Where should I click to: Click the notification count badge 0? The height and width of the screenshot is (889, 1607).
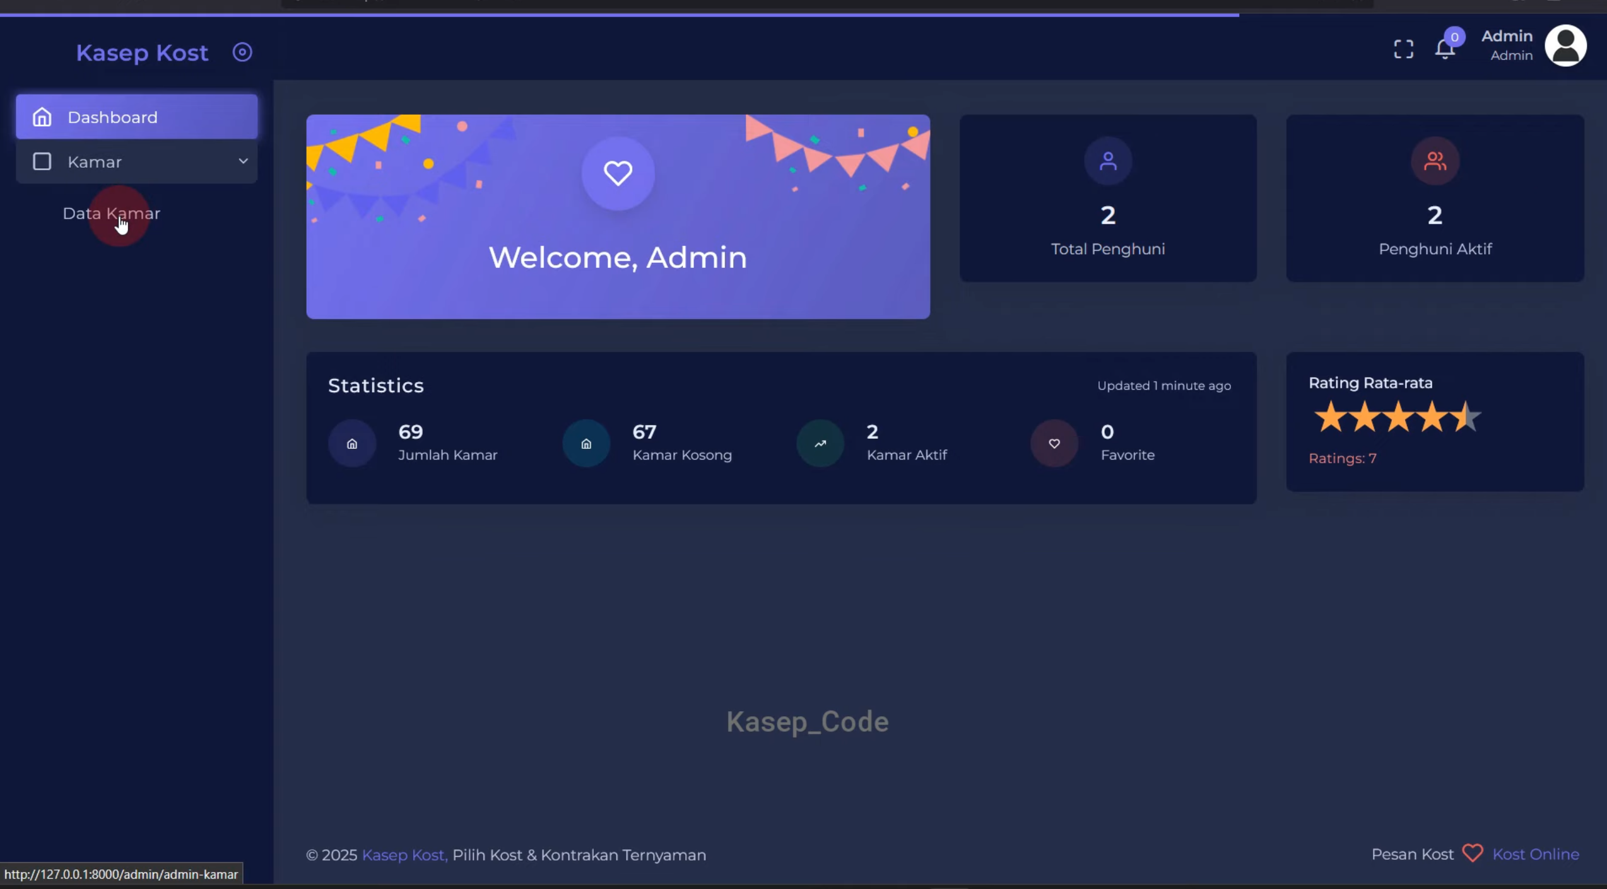pos(1454,37)
